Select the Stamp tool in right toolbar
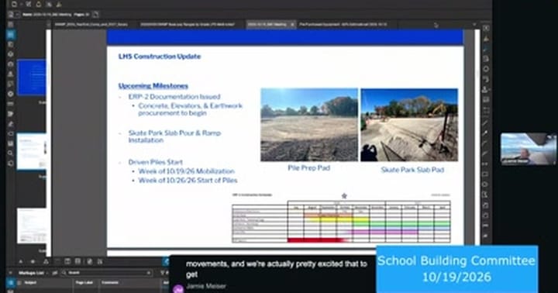 [485, 90]
